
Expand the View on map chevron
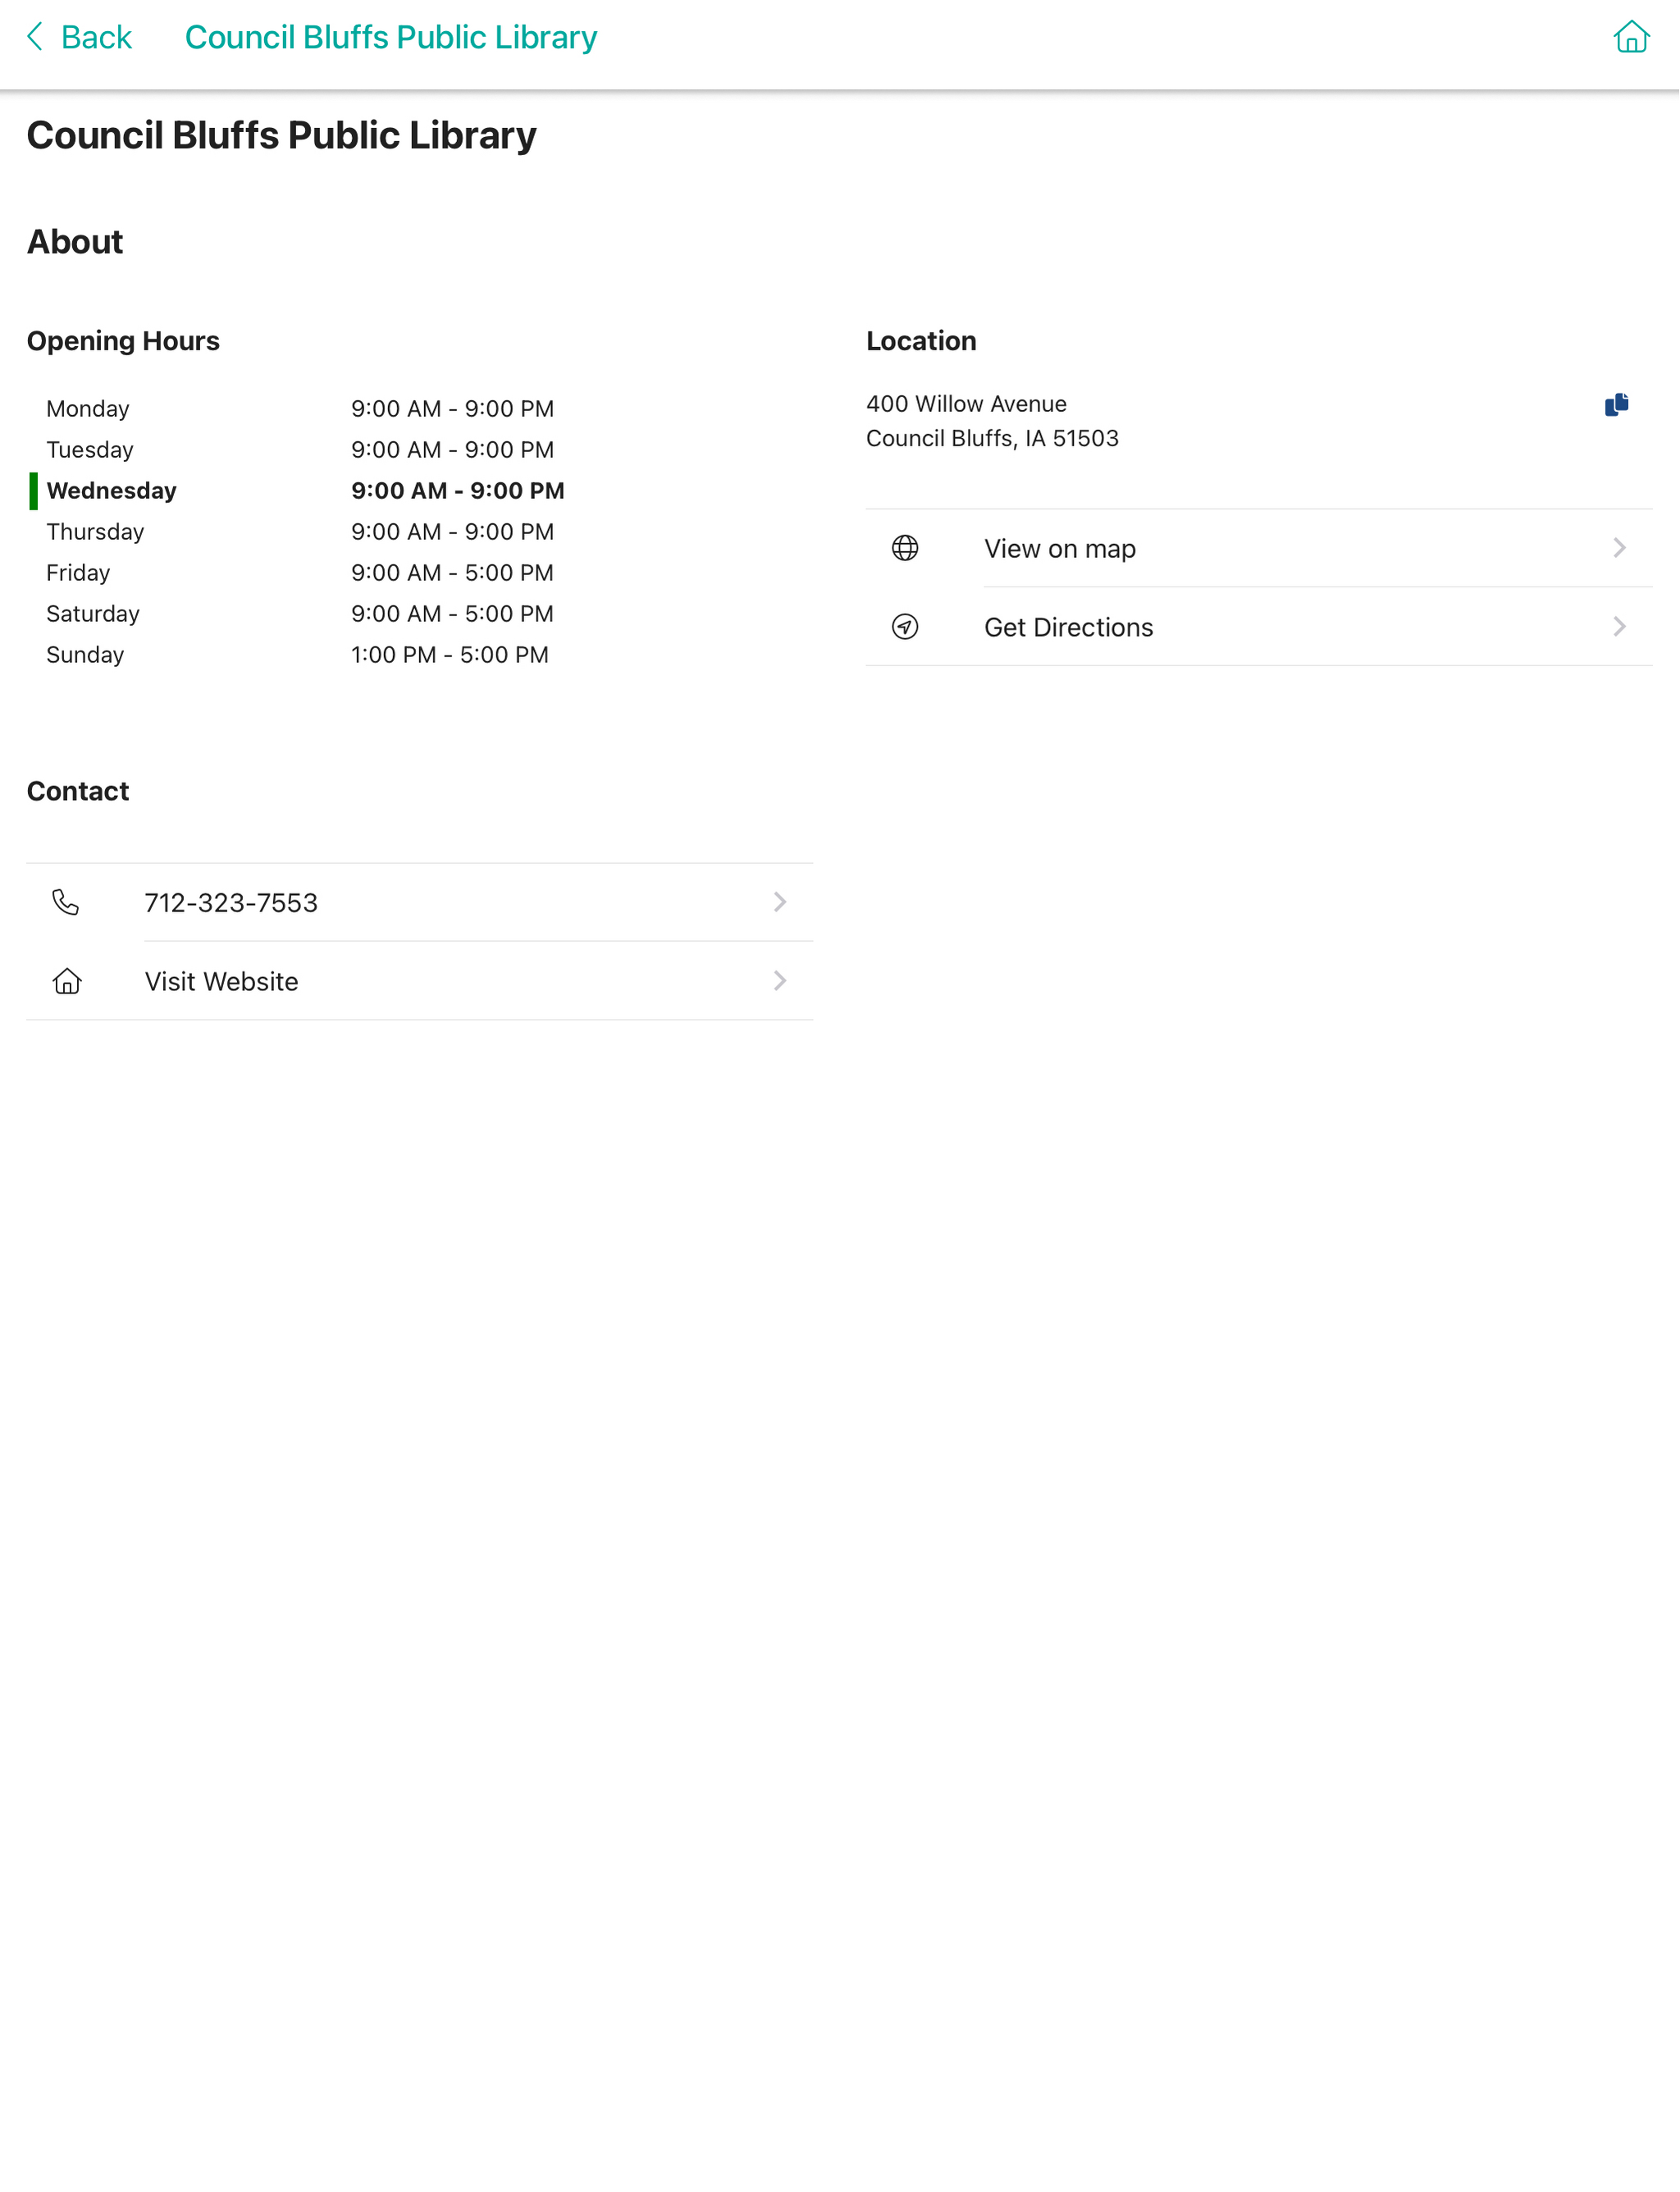1619,548
